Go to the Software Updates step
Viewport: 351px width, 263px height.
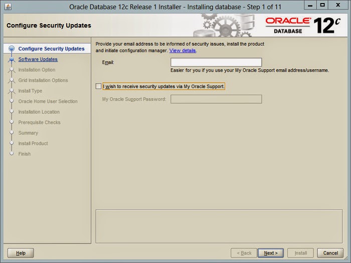point(38,59)
